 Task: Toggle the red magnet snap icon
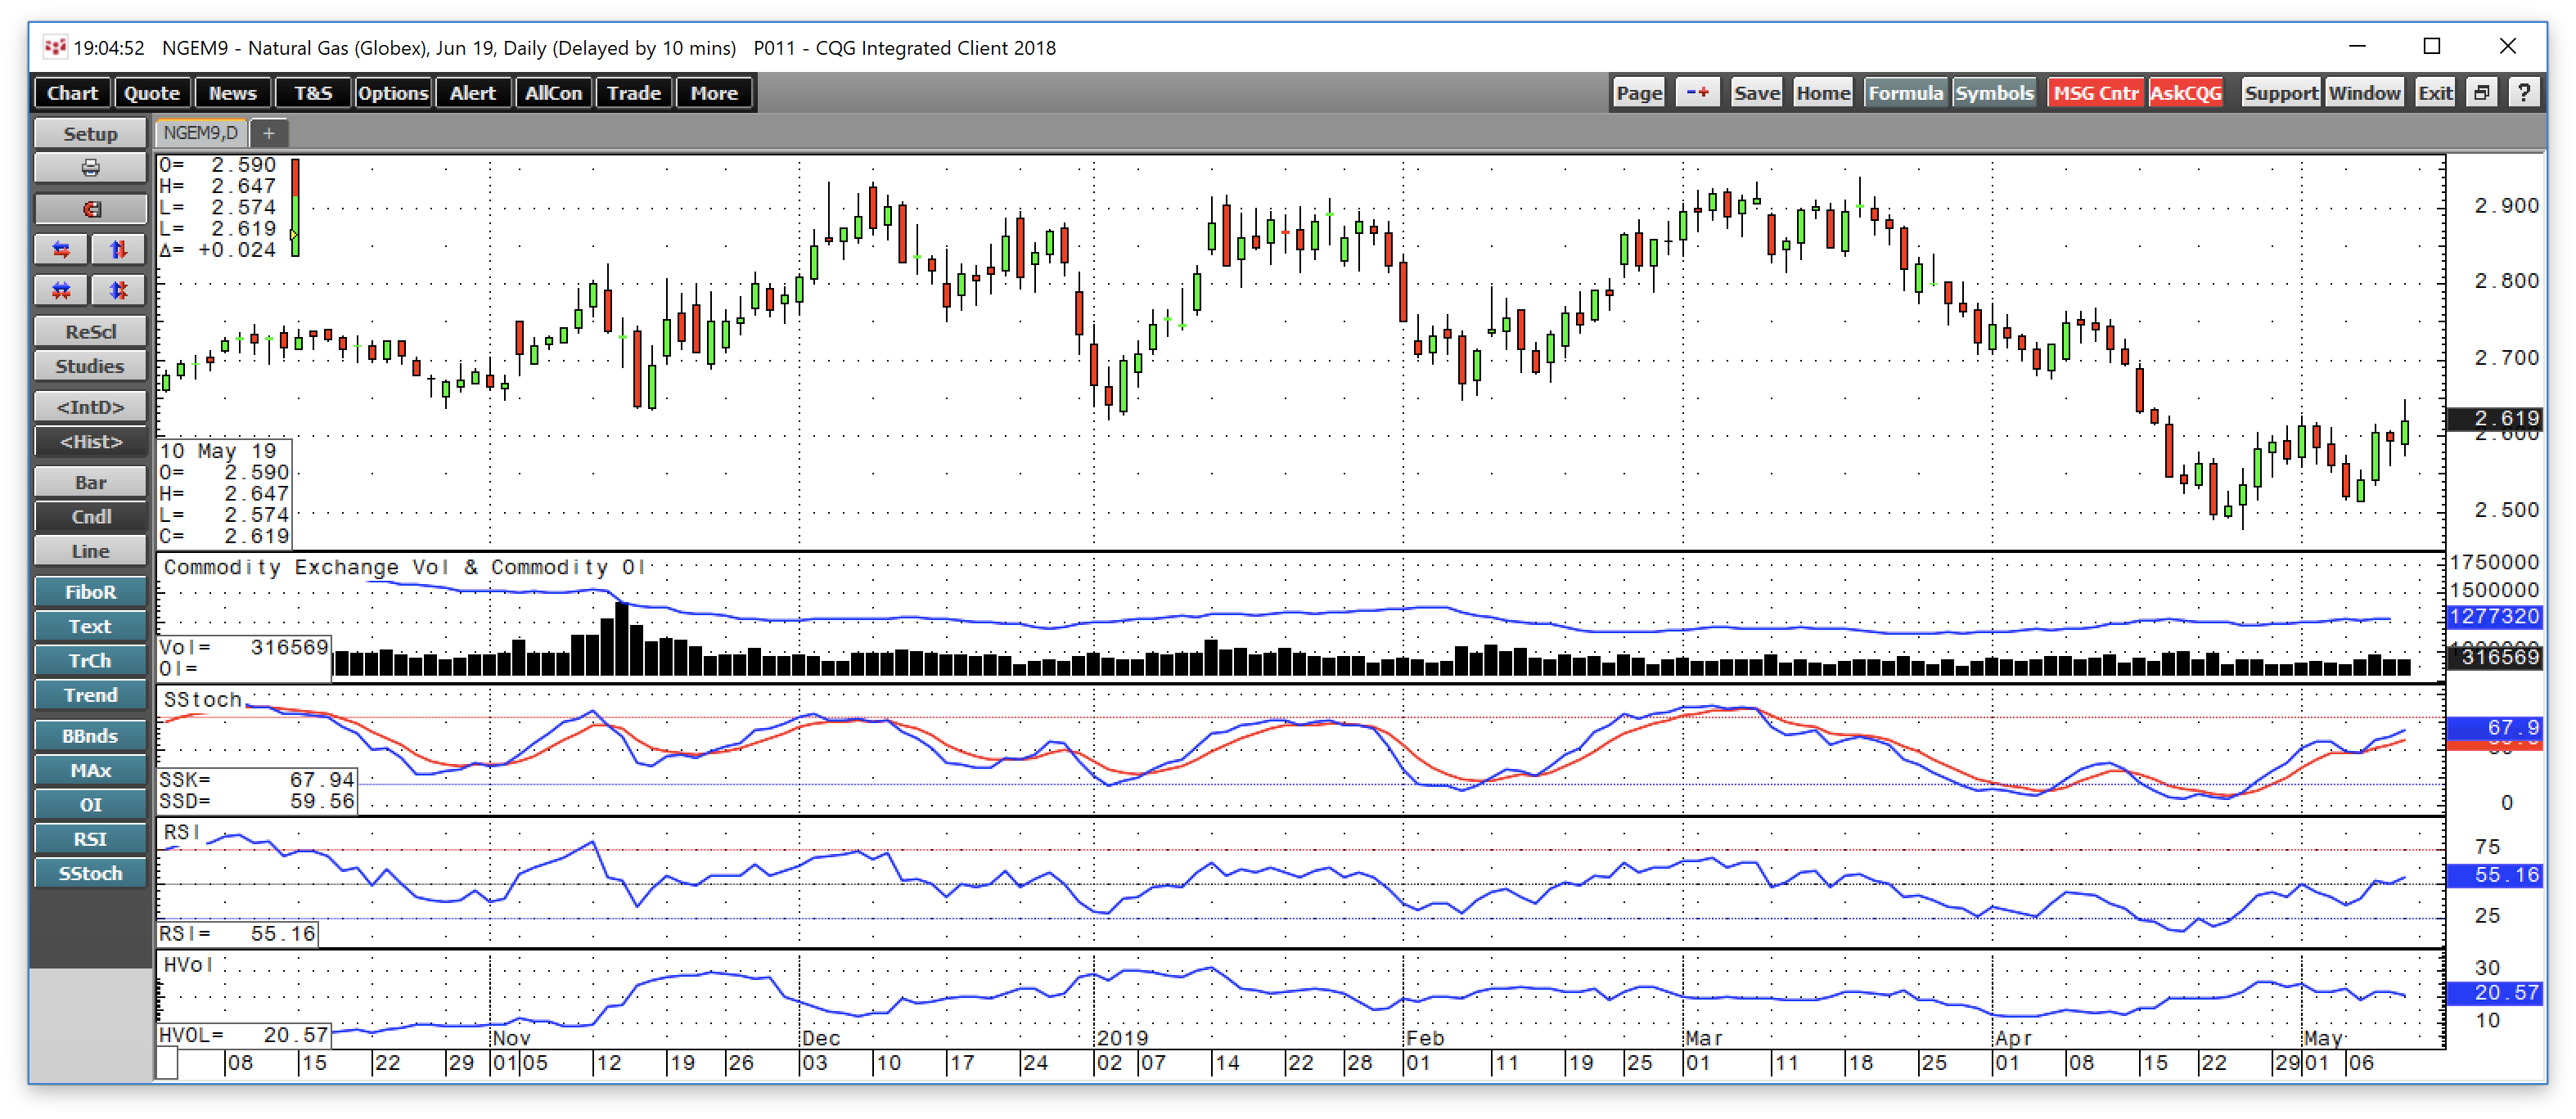90,209
